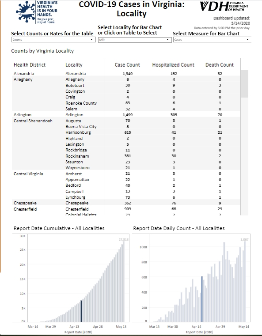Click the last daily bar labeled 1,067
262x336 pixels.
point(245,282)
